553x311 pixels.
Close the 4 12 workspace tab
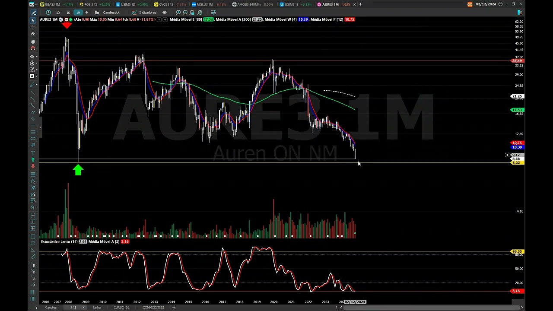click(83, 308)
